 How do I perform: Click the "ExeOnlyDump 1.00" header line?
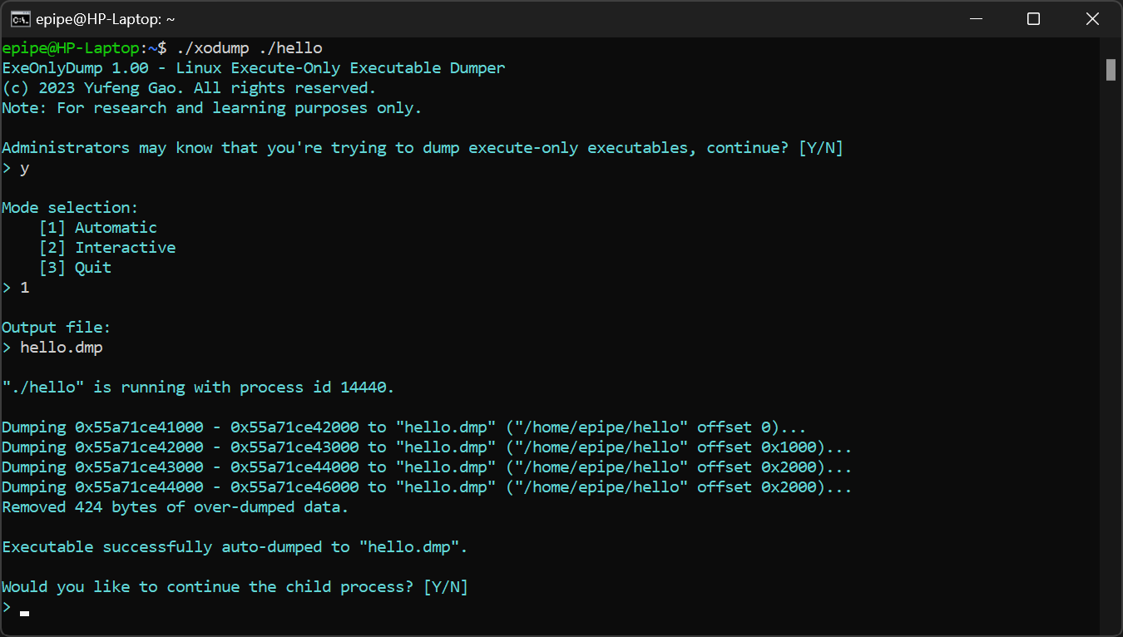point(253,68)
